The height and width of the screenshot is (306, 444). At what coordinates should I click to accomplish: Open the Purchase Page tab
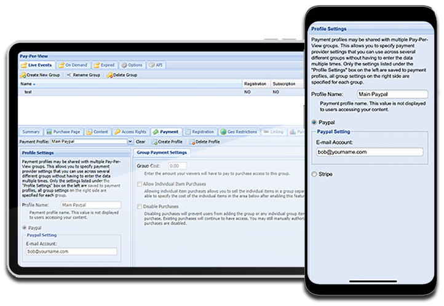(x=63, y=131)
